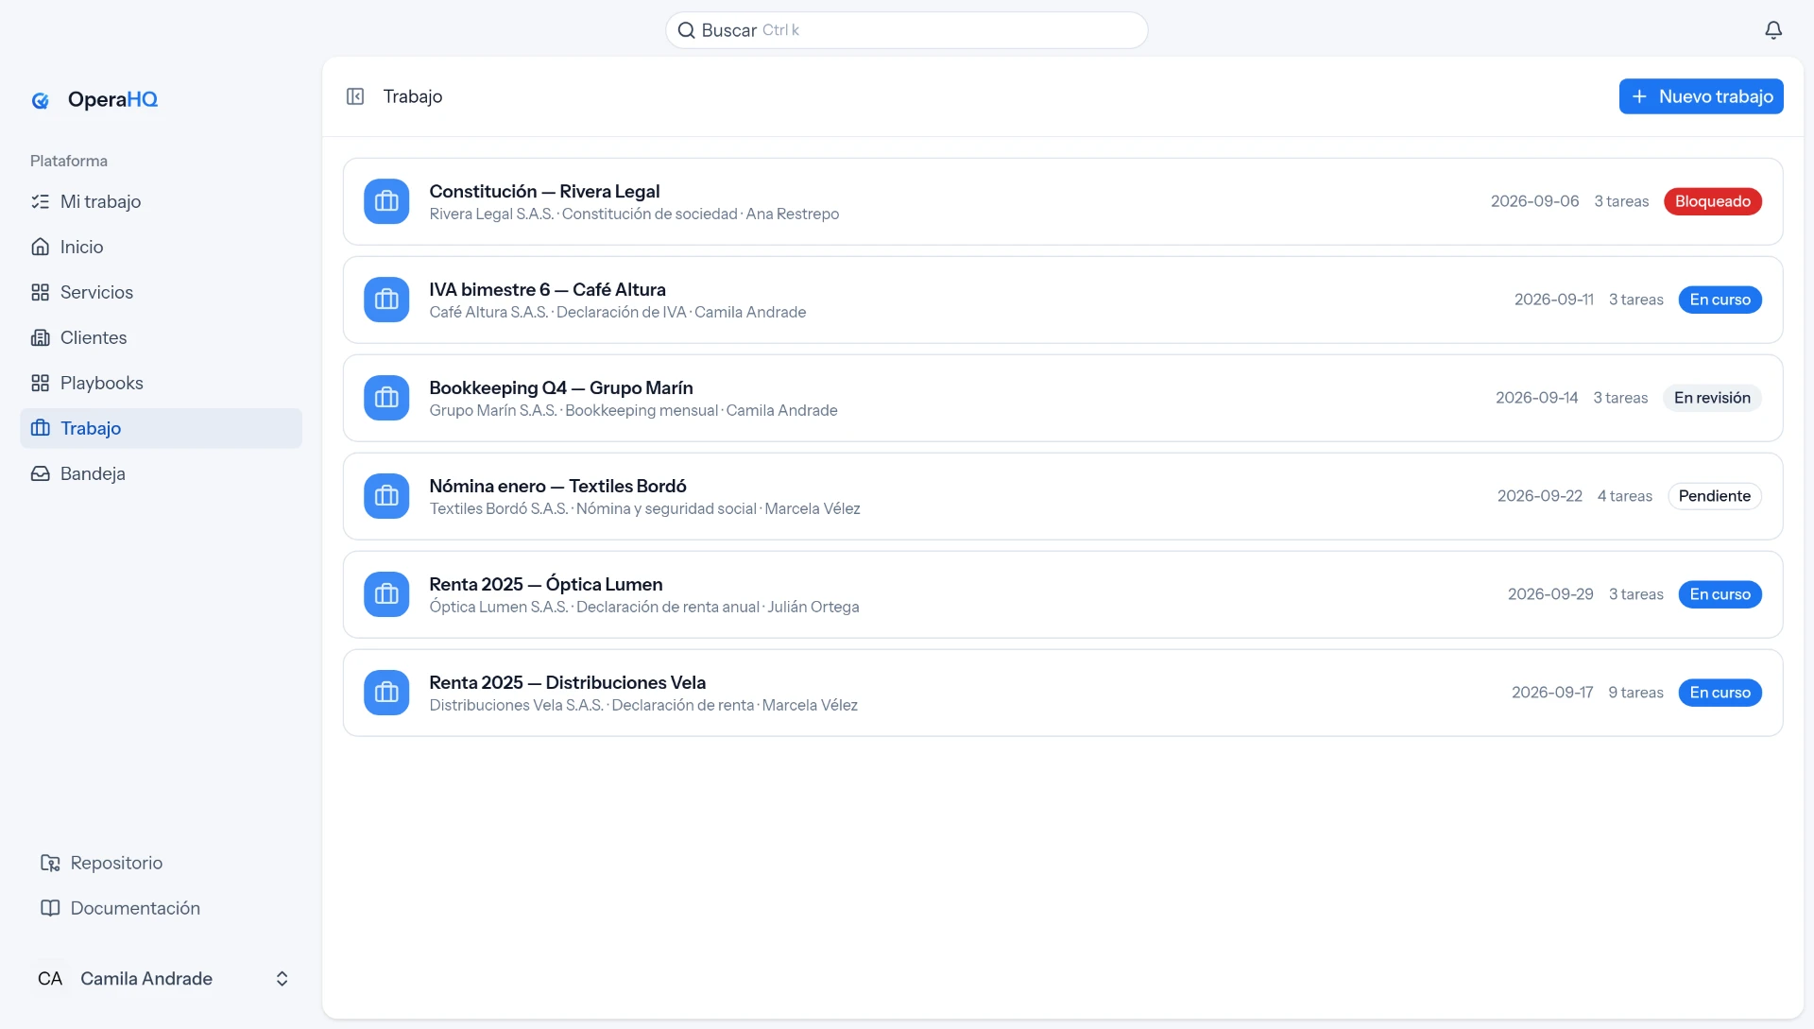The image size is (1814, 1029).
Task: Click Camila Andrade user name
Action: [x=146, y=979]
